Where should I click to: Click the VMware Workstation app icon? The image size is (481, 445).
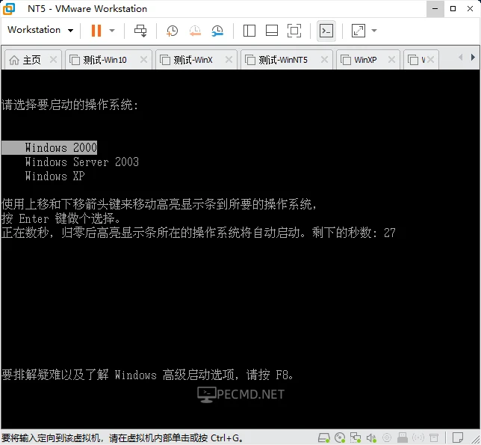coord(9,8)
